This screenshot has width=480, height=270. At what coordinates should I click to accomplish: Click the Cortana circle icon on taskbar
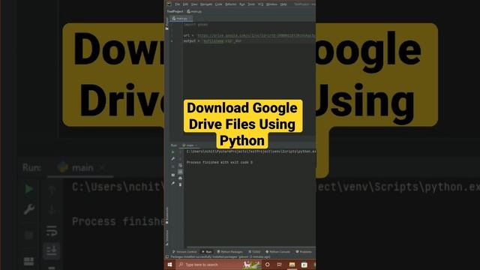pyautogui.click(x=267, y=265)
